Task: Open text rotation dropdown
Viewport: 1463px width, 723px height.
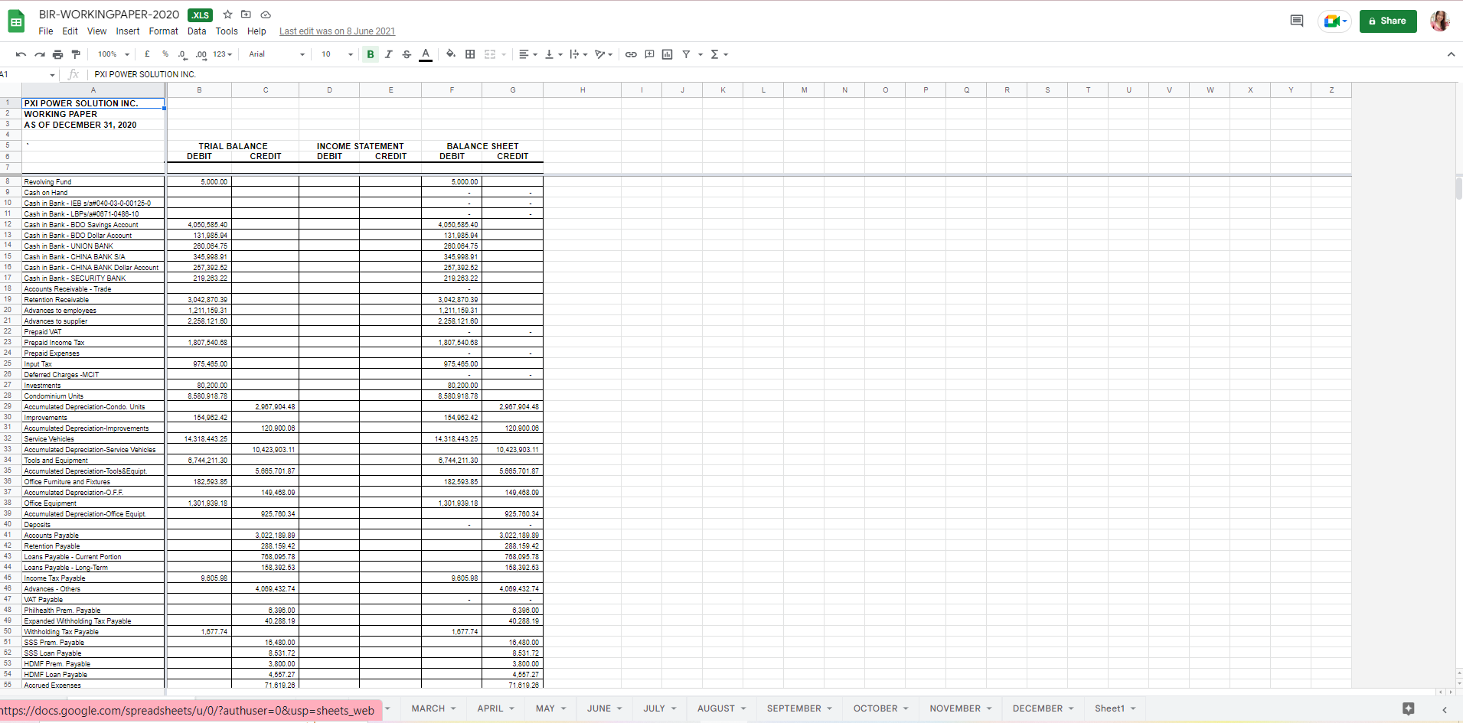Action: 604,54
